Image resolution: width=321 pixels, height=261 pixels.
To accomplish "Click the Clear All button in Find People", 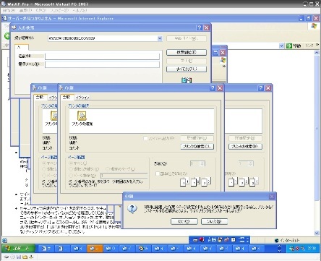I will 187,69.
